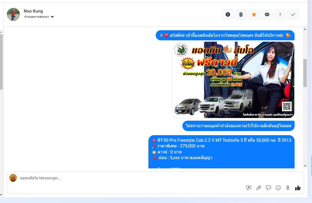312x203 pixels.
Task: Click the BT-50 Pro Freestyle Cab message
Action: (221, 152)
